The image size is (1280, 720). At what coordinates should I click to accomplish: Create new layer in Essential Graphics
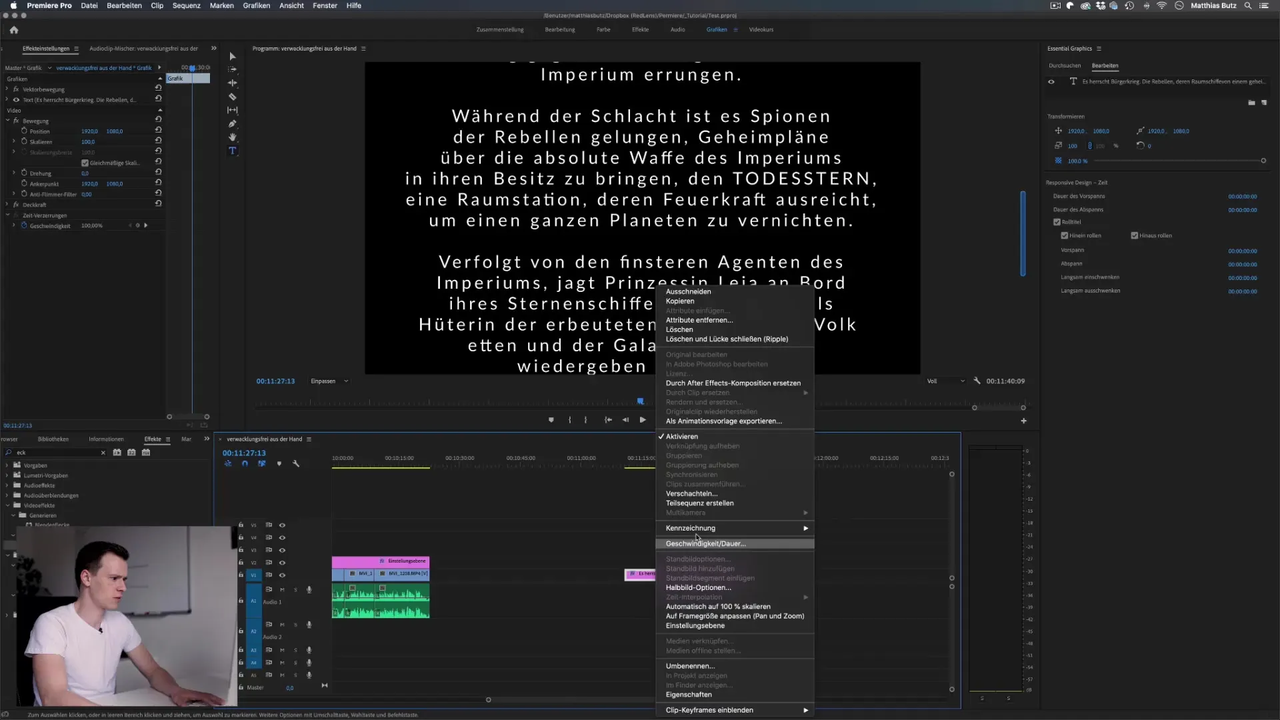pos(1264,103)
